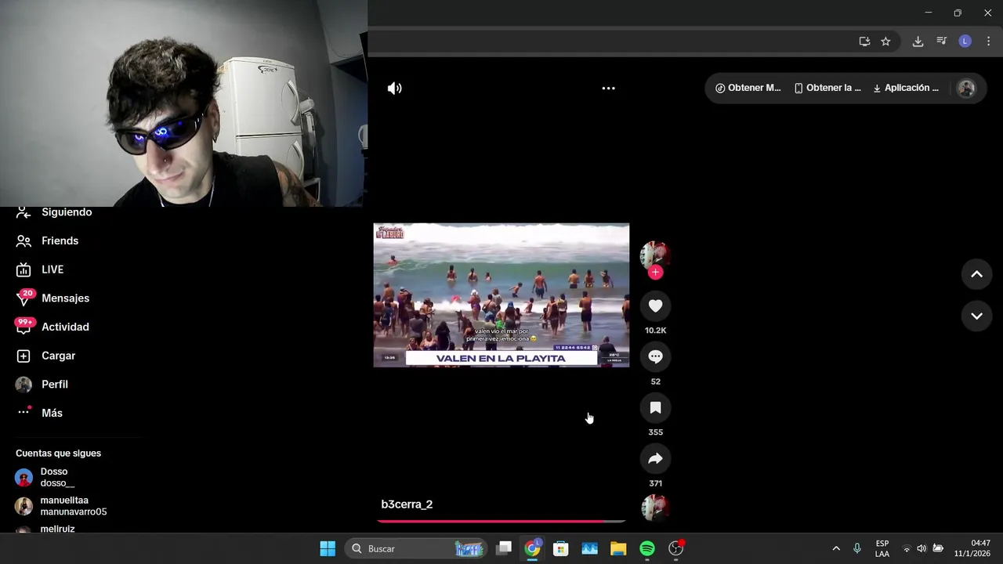Open File Explorer from the taskbar
The height and width of the screenshot is (564, 1003).
point(618,548)
